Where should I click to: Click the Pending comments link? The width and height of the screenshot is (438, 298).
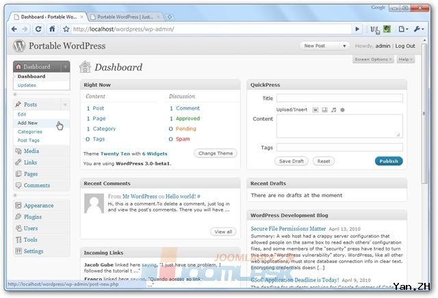tap(185, 129)
